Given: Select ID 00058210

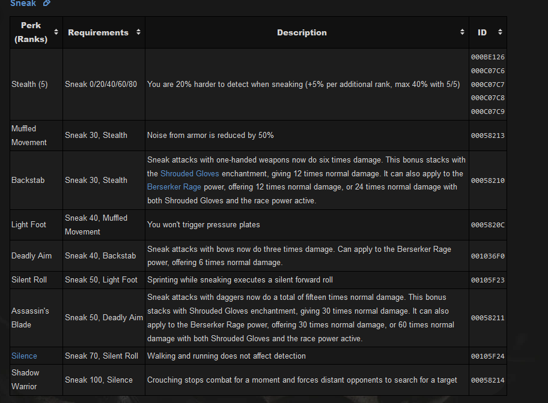Looking at the screenshot, I should (x=487, y=181).
